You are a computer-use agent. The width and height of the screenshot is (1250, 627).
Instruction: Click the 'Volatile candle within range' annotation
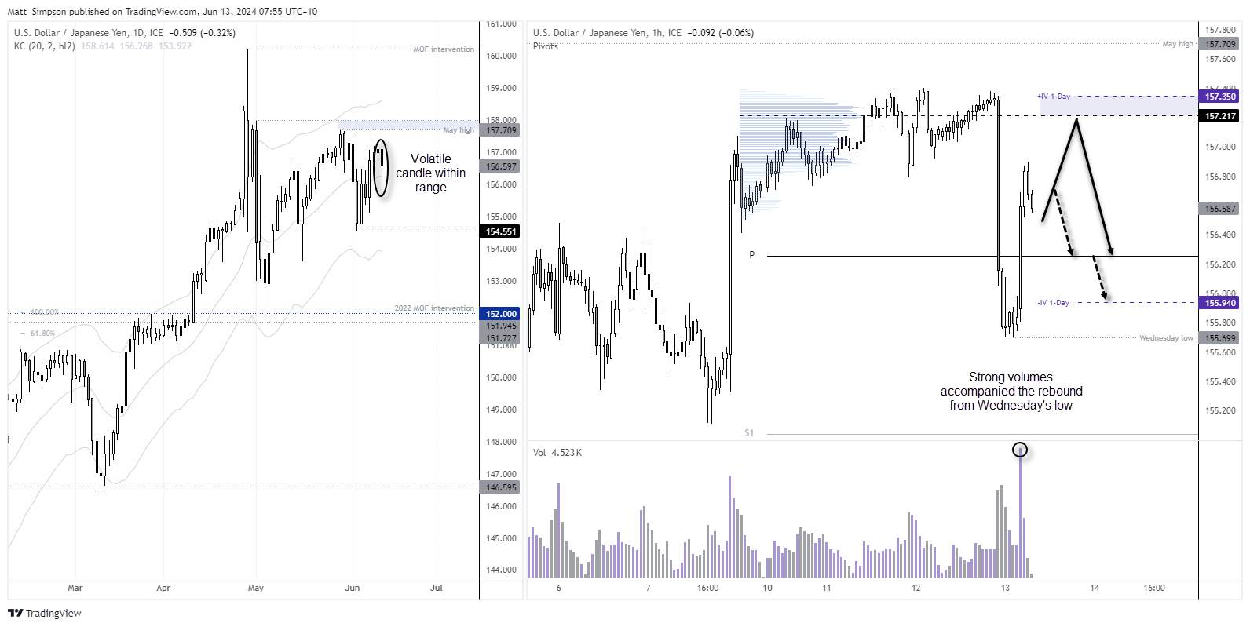point(430,173)
